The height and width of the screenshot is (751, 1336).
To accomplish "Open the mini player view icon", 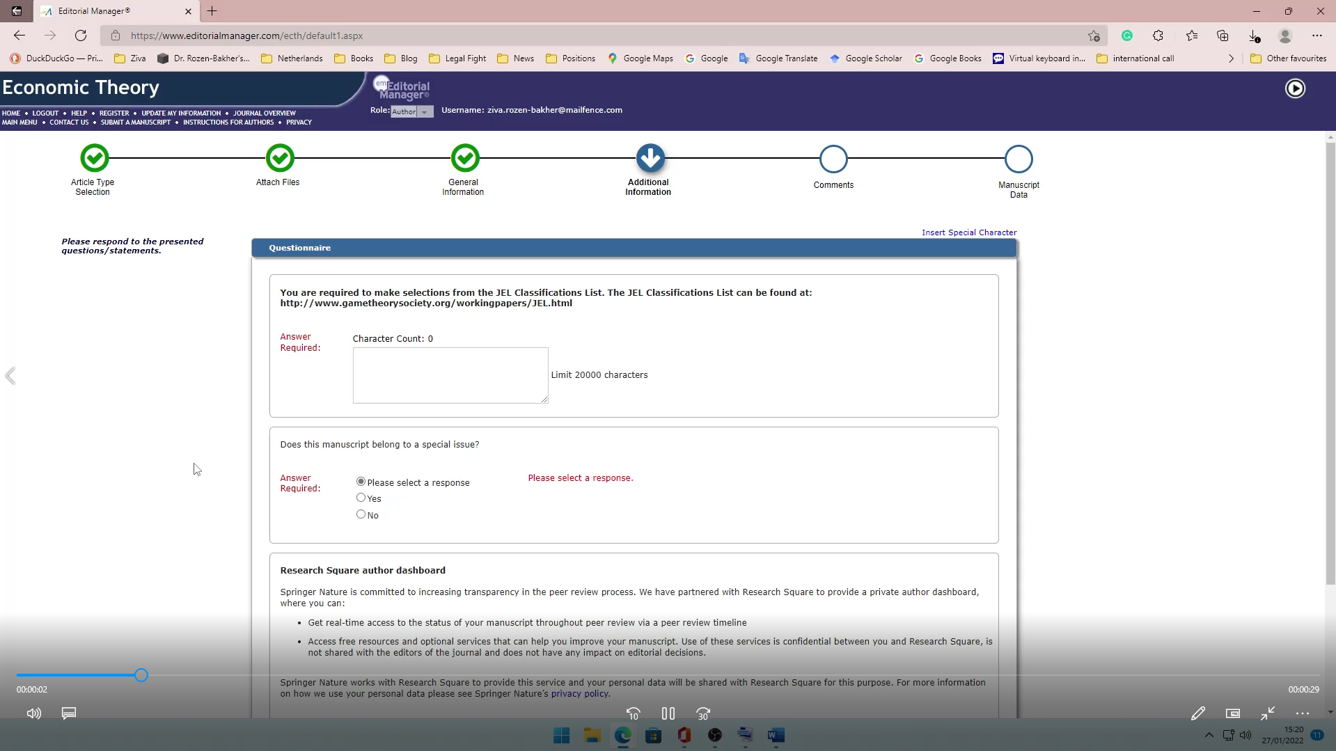I will (x=1233, y=713).
